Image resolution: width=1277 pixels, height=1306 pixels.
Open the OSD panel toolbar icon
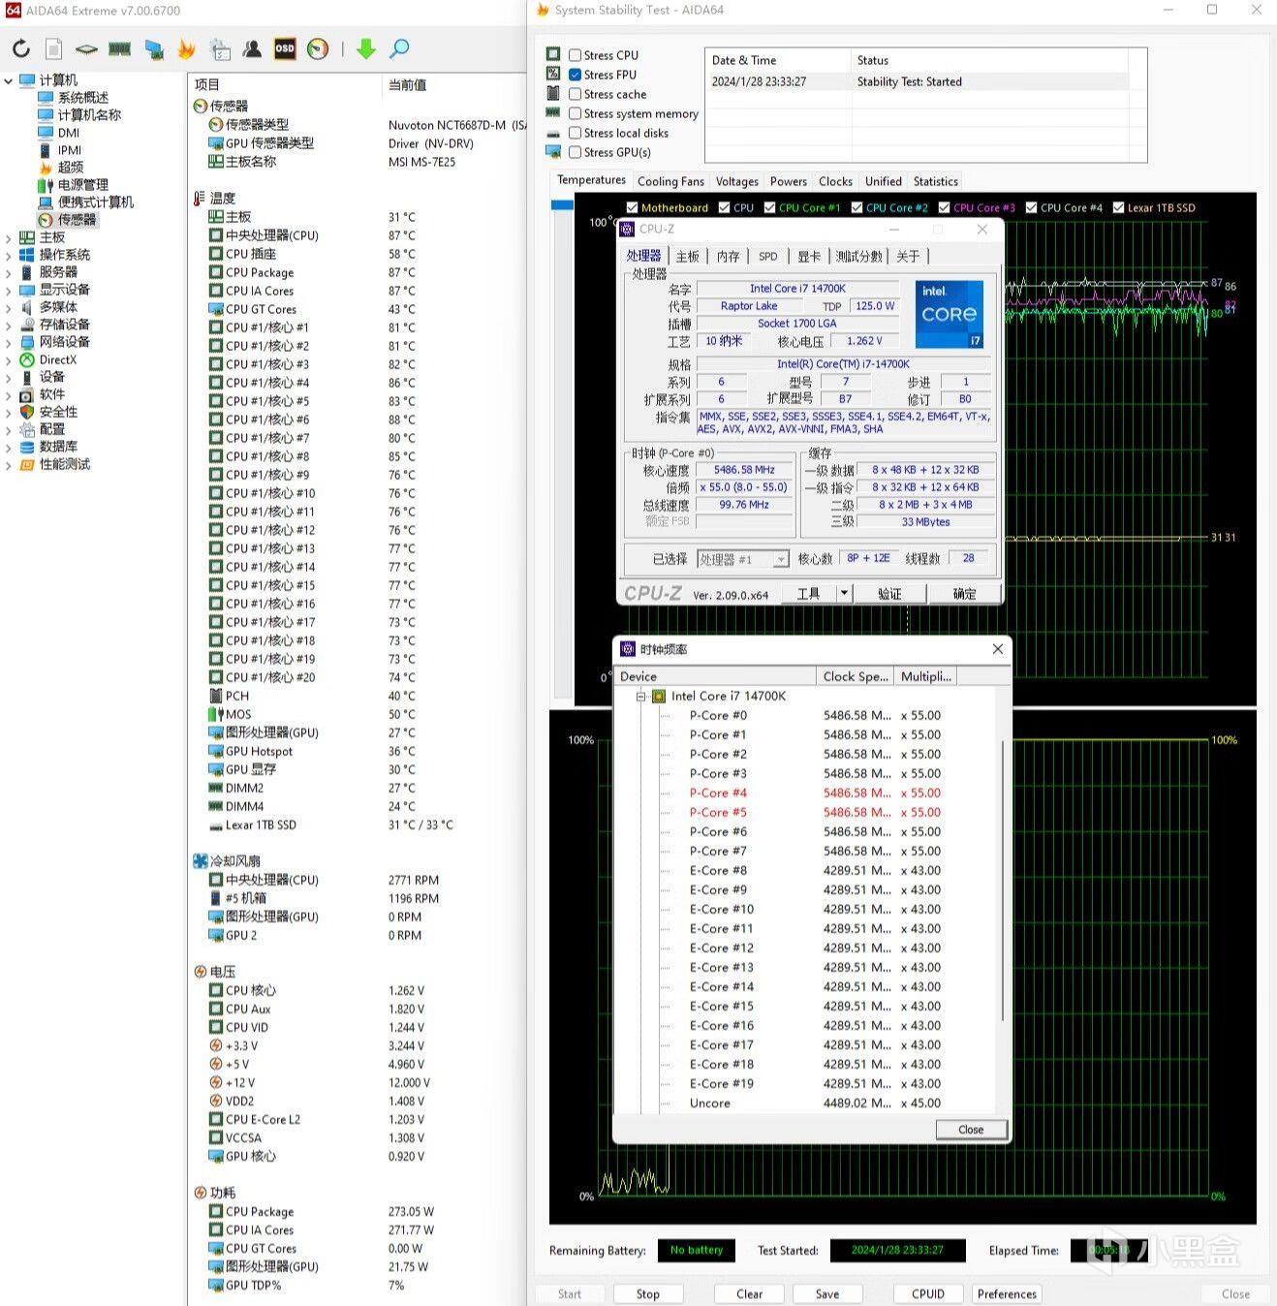point(285,48)
